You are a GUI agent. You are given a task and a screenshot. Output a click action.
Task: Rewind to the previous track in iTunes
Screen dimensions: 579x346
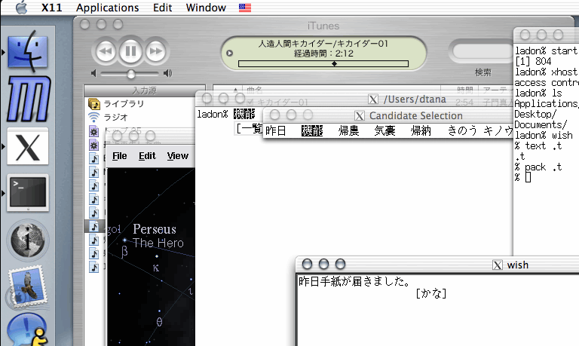pos(106,51)
